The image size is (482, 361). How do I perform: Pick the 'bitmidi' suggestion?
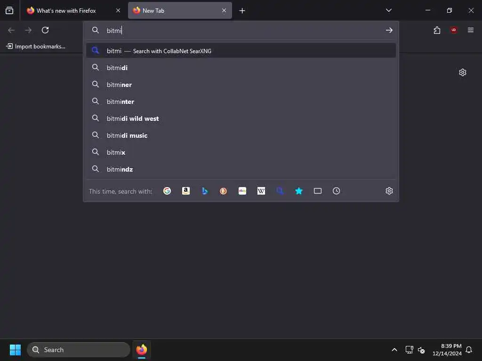(x=241, y=68)
